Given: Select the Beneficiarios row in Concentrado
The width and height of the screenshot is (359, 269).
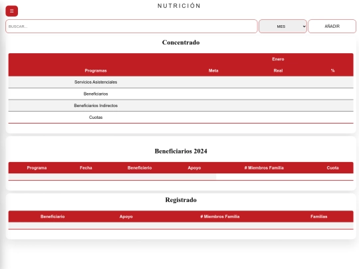Looking at the screenshot, I should pos(181,94).
